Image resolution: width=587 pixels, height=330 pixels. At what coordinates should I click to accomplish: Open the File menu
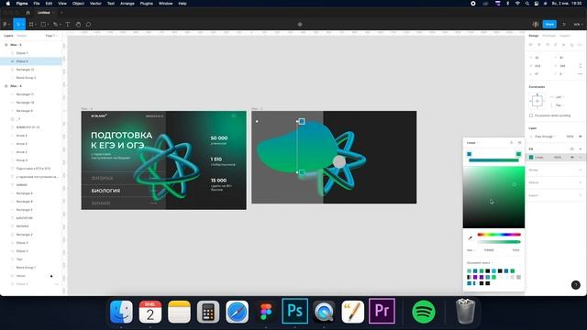point(37,4)
